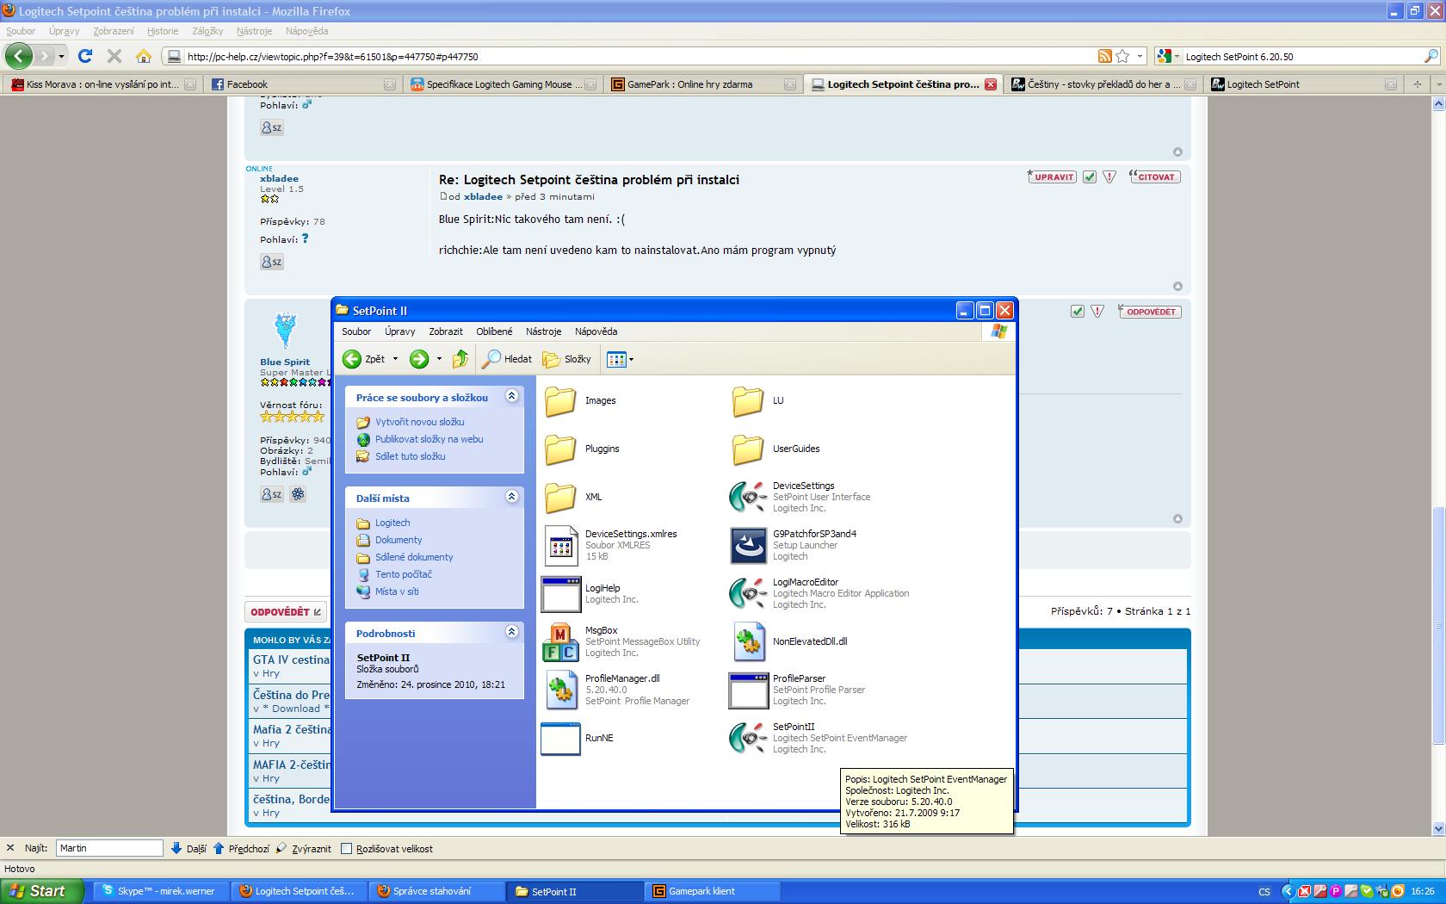Image resolution: width=1446 pixels, height=904 pixels.
Task: Collapse the Podrobnosti panel
Action: (512, 632)
